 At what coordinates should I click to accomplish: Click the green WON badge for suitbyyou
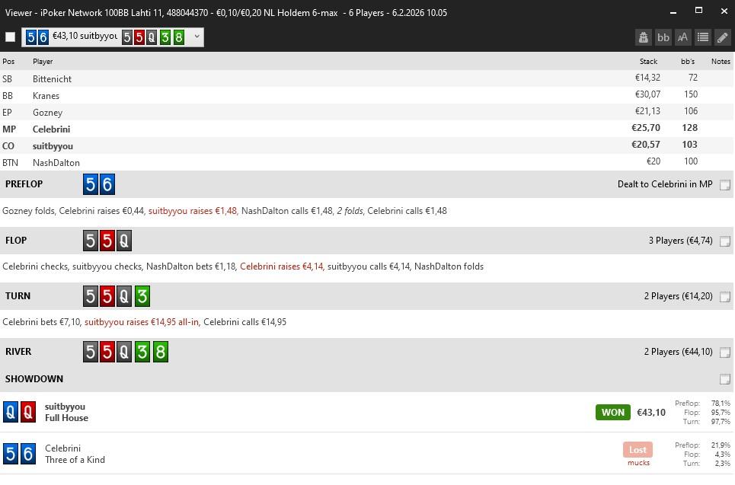point(612,413)
